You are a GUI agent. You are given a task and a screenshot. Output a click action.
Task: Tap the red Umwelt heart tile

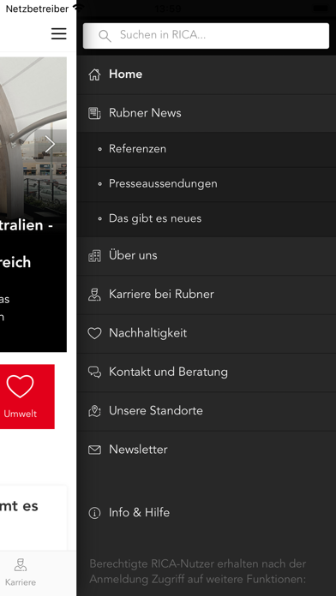[x=27, y=396]
